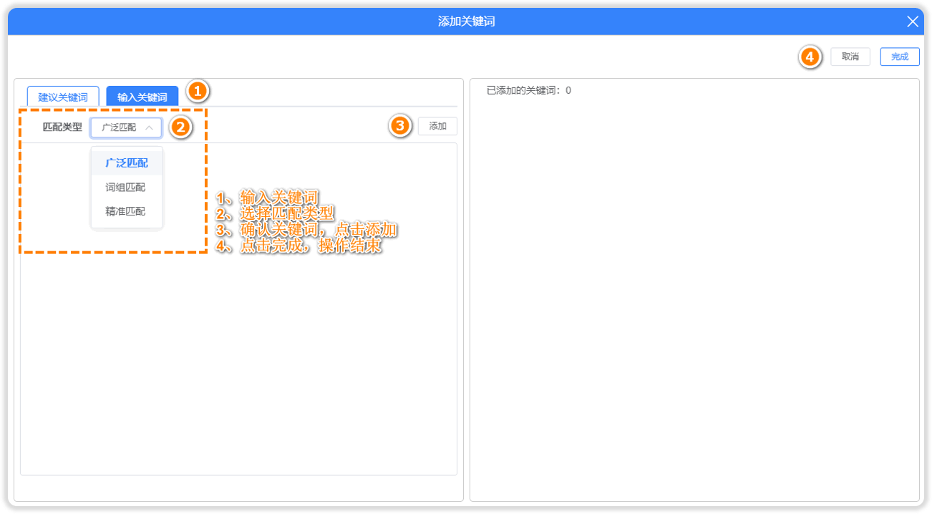Click the 匹配类型 field label
The width and height of the screenshot is (932, 514).
point(62,127)
